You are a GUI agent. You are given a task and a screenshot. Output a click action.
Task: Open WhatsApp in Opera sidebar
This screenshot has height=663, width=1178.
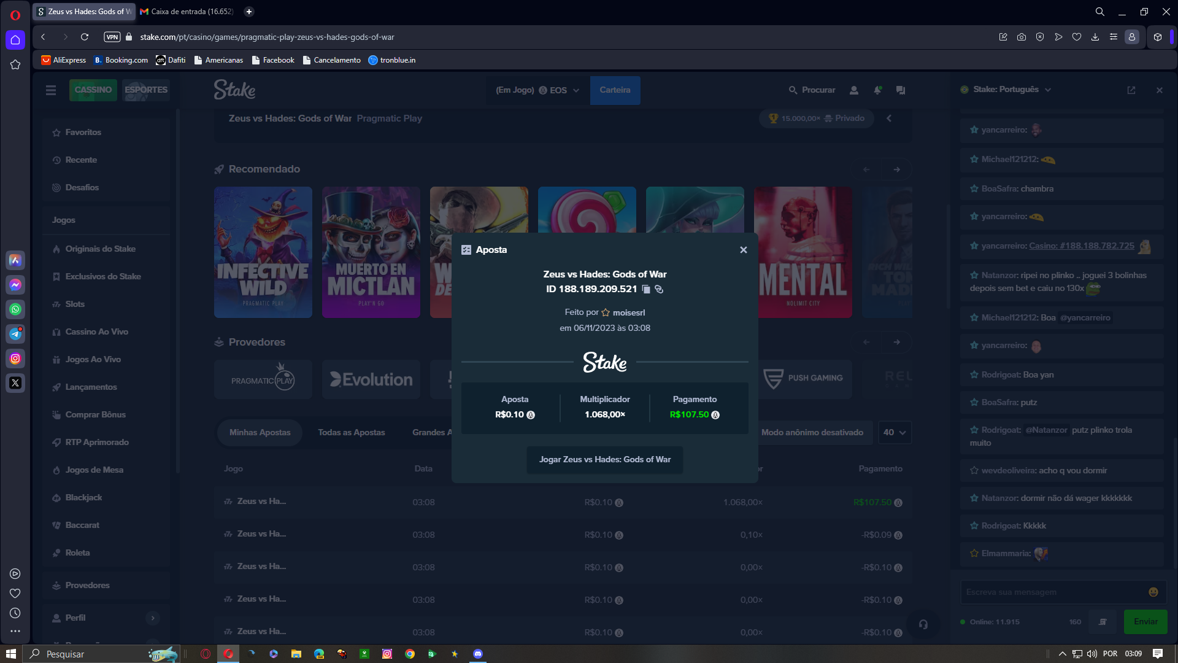coord(15,309)
